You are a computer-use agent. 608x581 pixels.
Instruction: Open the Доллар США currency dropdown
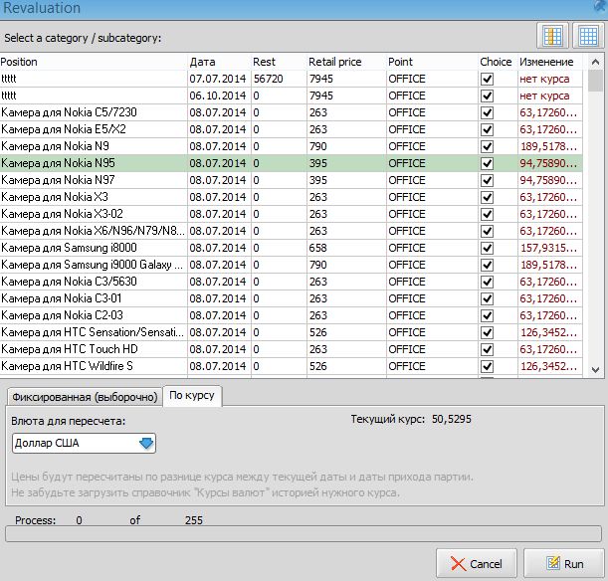(147, 444)
